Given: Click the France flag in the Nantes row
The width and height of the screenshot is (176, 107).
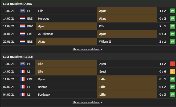Looking at the screenshot, I should (x=23, y=87).
